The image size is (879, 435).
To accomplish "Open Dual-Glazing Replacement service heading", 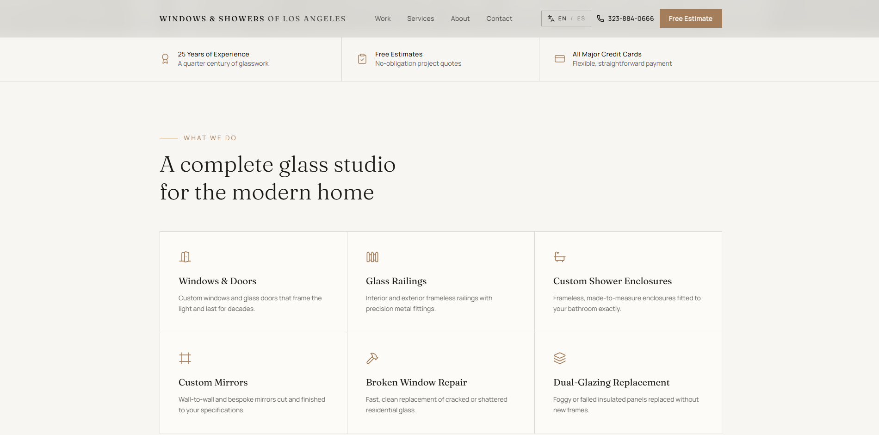I will (x=612, y=382).
